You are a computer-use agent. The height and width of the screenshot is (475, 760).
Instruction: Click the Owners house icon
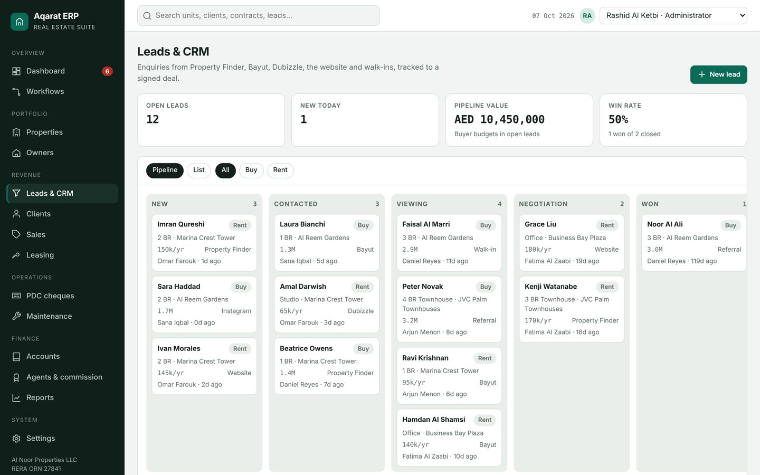tap(16, 153)
